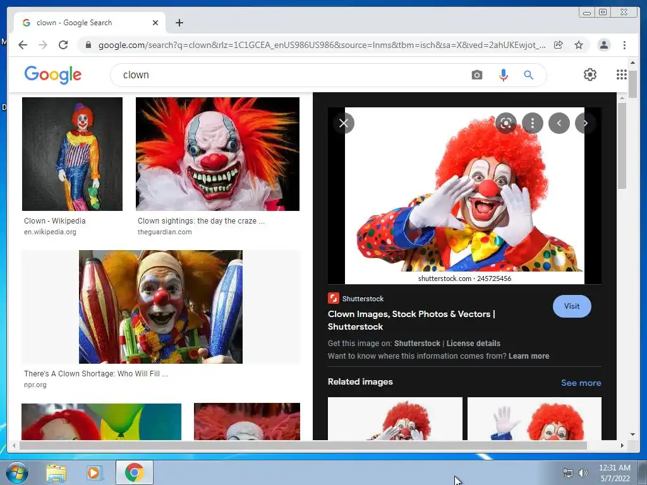Click 'There's A Clown Shortage' title

click(x=96, y=374)
